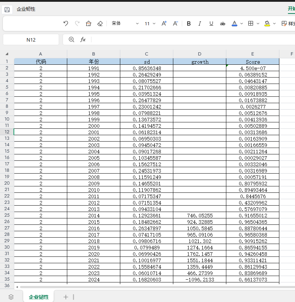The height and width of the screenshot is (302, 295).
Task: Apply the font color
Action: coord(234,23)
